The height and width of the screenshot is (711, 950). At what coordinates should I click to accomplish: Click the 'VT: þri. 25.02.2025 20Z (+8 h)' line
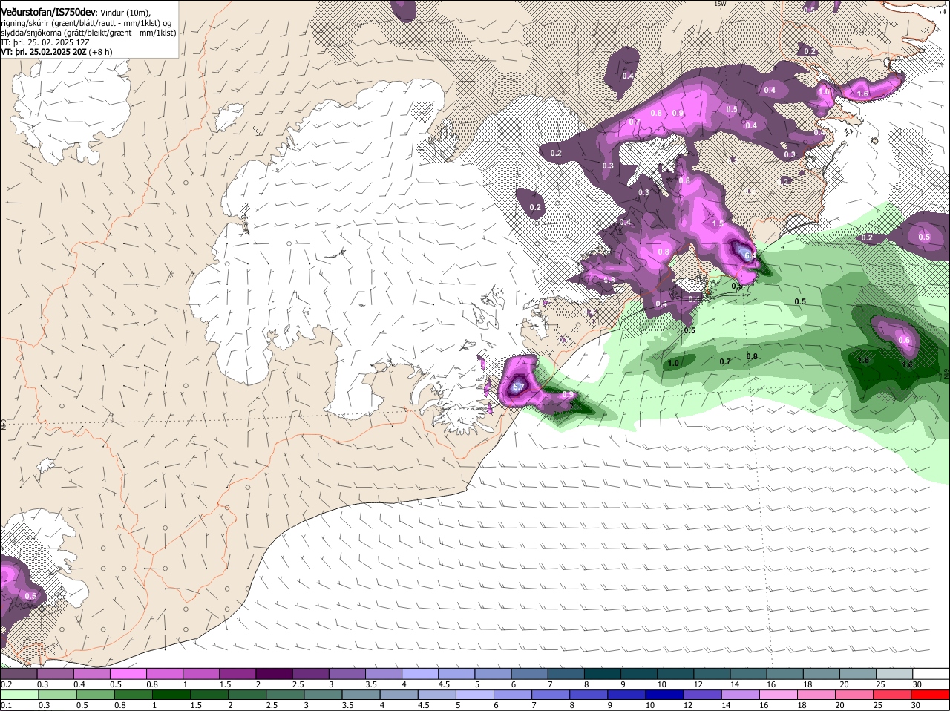click(x=57, y=52)
